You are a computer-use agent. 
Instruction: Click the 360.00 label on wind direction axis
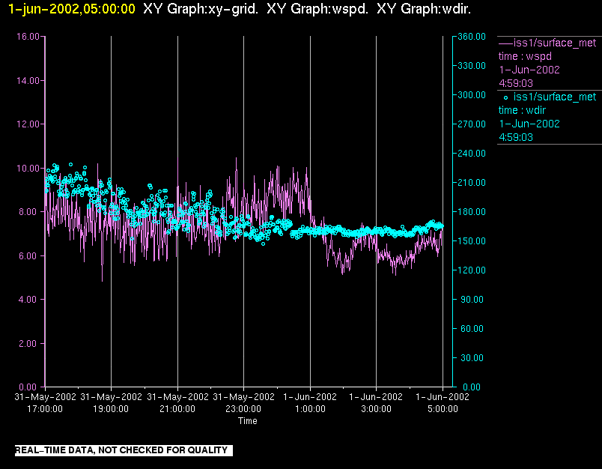(x=472, y=37)
